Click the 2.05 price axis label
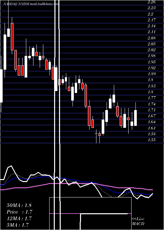 click(152, 44)
